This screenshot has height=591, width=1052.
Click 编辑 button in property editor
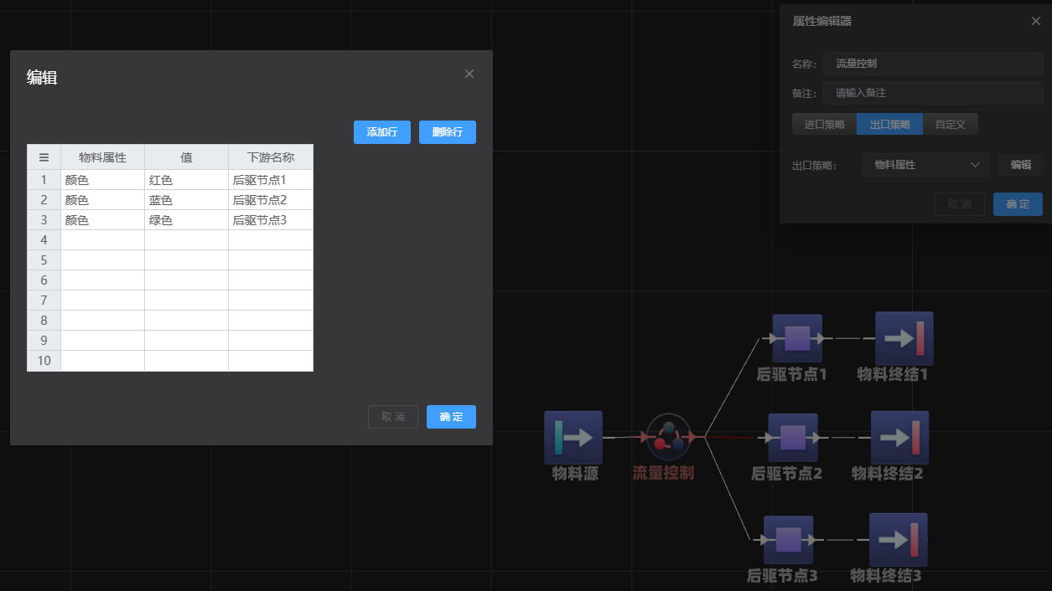coord(1020,165)
